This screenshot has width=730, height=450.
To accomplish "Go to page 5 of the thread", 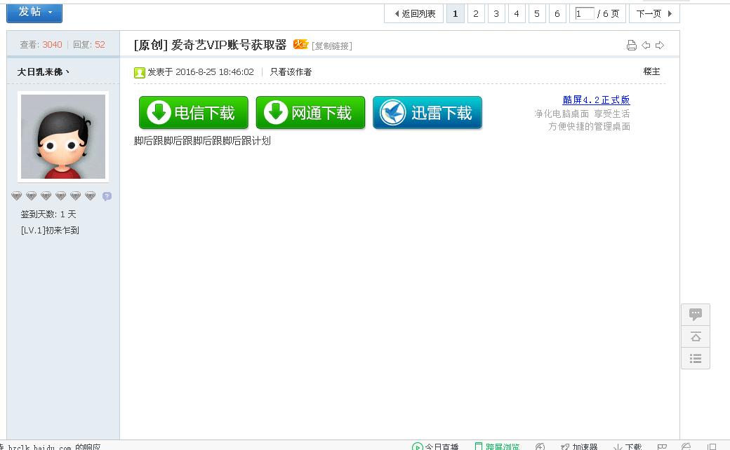I will [x=537, y=13].
